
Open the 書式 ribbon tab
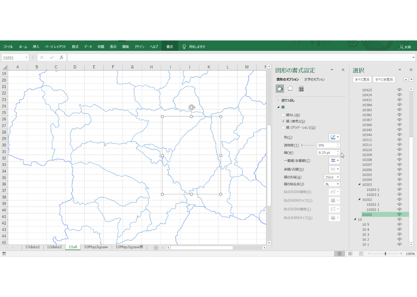[170, 47]
